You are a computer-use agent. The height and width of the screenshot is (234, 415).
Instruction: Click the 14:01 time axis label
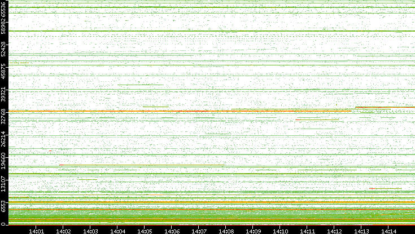tap(36, 231)
